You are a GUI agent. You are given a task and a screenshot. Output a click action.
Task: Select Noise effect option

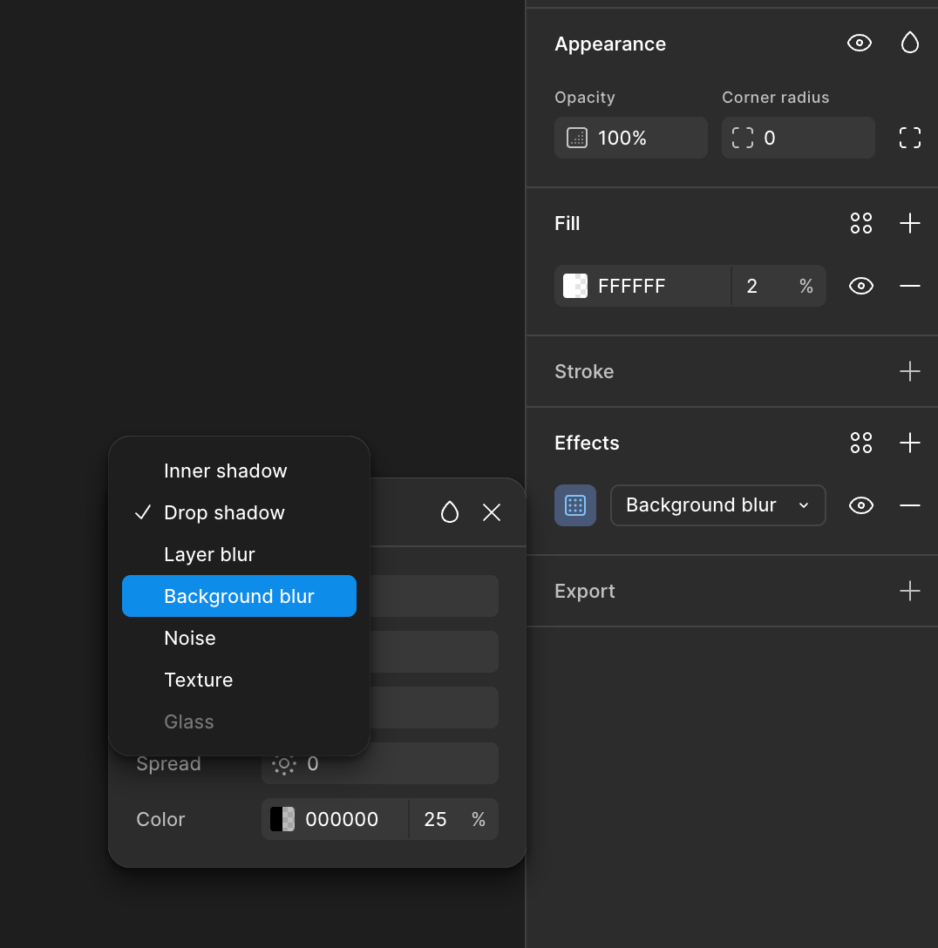(x=190, y=638)
